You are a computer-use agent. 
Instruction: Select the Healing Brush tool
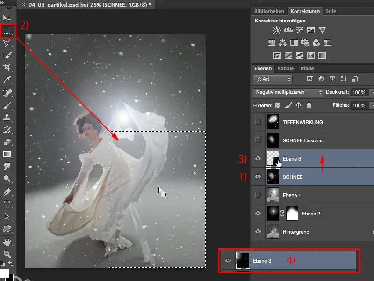[x=7, y=93]
